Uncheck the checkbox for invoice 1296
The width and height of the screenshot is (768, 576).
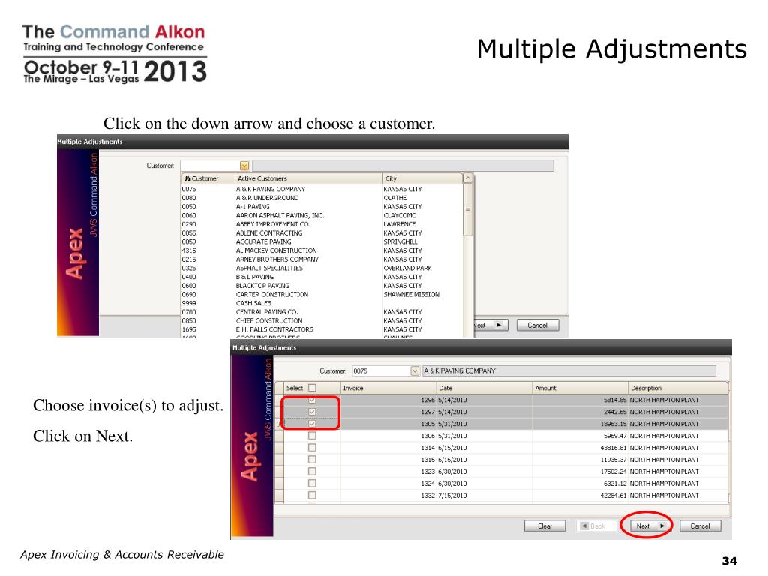click(312, 400)
